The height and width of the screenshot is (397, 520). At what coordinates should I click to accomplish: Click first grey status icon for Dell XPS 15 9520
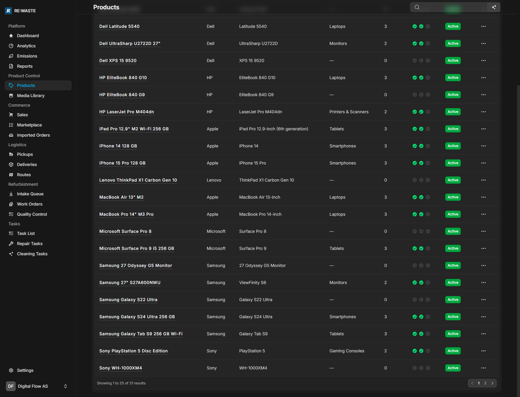[415, 61]
